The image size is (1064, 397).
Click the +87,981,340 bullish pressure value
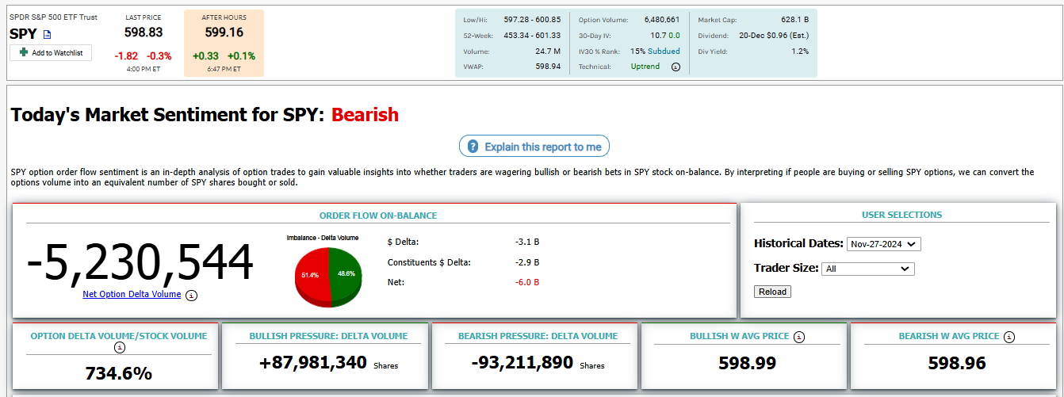pos(314,363)
